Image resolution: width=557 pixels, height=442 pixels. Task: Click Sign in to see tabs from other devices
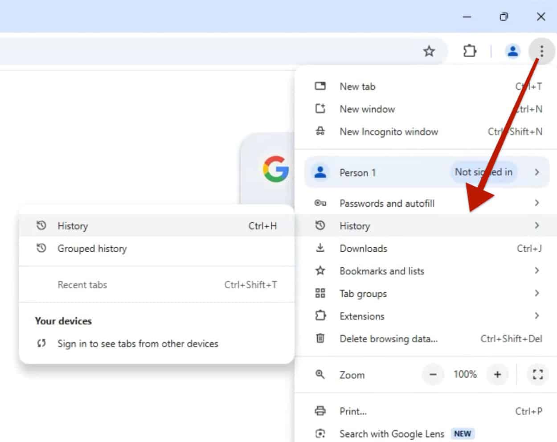point(137,344)
